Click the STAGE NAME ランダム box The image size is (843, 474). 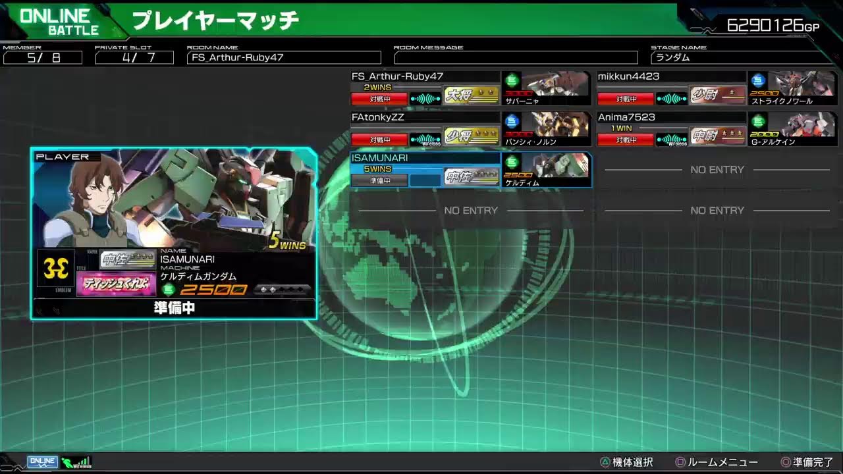(x=741, y=57)
